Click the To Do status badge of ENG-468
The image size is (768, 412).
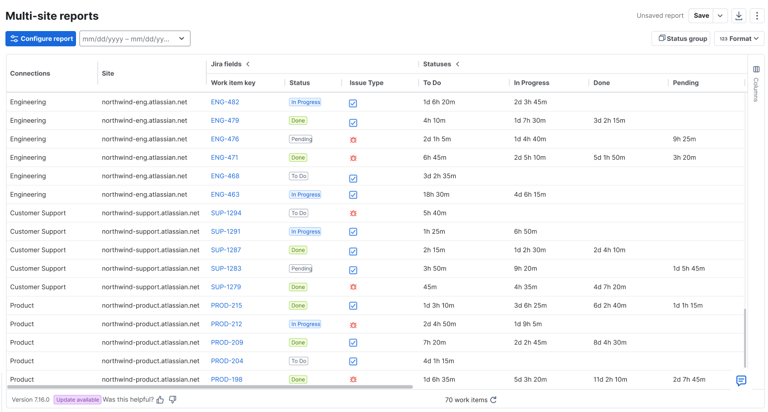pyautogui.click(x=299, y=176)
